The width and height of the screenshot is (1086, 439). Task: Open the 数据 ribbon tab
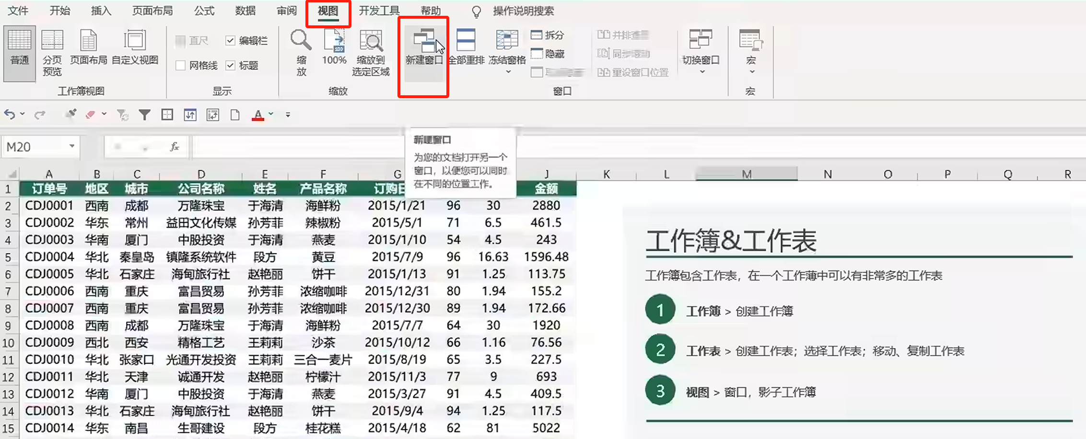(x=246, y=11)
